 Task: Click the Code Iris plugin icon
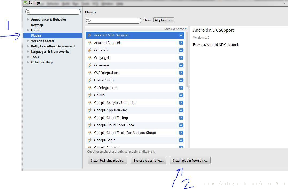[x=89, y=50]
